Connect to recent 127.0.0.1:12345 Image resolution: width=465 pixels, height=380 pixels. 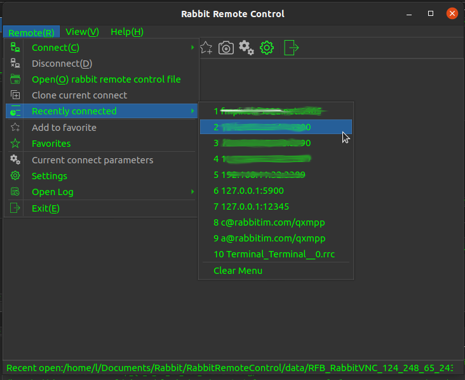tap(276, 207)
